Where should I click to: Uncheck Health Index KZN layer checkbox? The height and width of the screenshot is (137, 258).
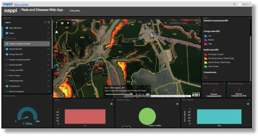tap(7, 49)
